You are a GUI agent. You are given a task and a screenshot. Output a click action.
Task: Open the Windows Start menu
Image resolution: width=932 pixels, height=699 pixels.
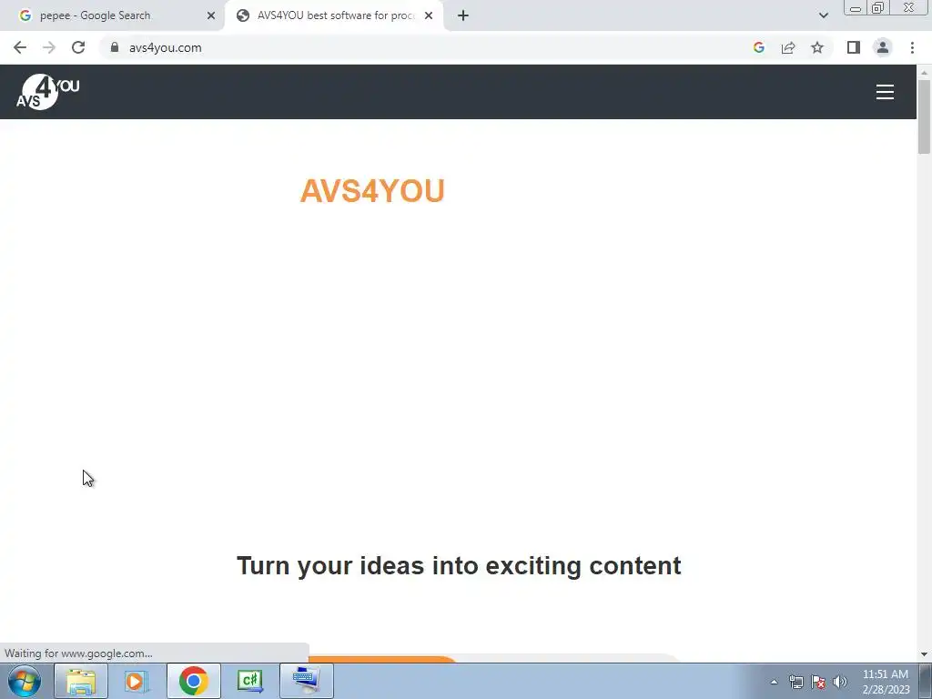tap(25, 681)
